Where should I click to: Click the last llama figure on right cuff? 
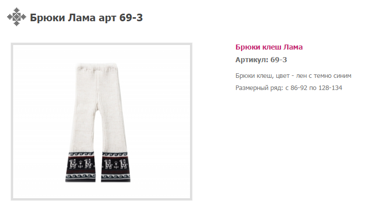pos(123,164)
